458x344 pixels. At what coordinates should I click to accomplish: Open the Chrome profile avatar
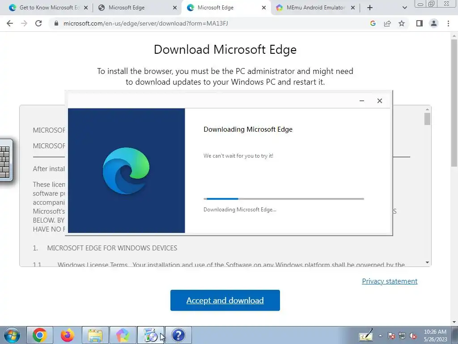pos(434,23)
